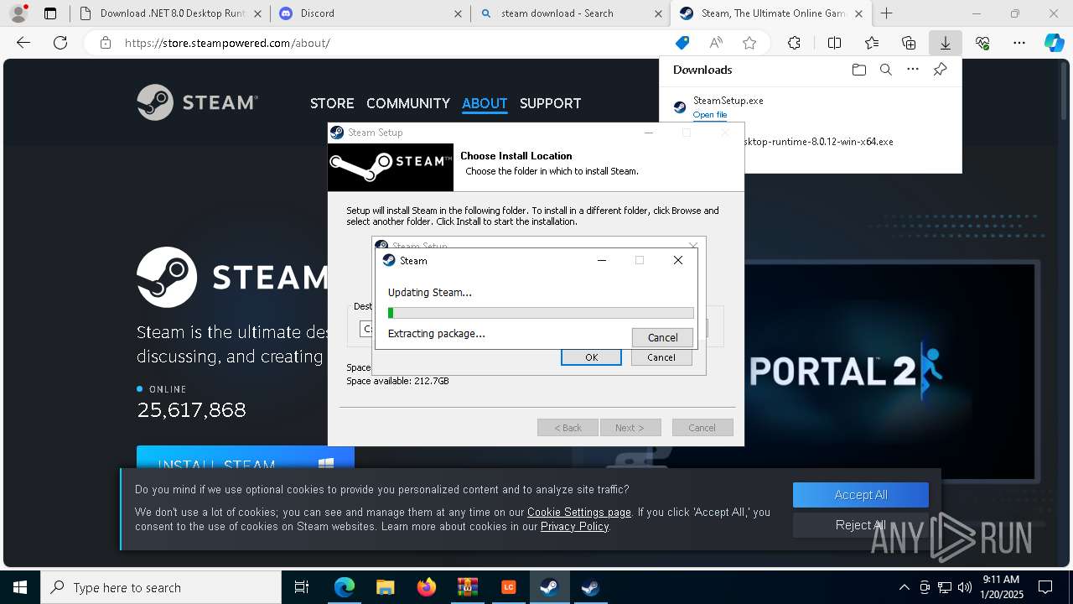Image resolution: width=1073 pixels, height=604 pixels.
Task: Click OK in inner Steam Setup dialog
Action: point(591,357)
